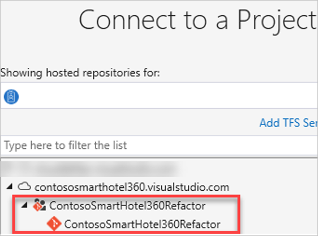Select the blurred account entry in the list
The height and width of the screenshot is (236, 318).
pyautogui.click(x=88, y=169)
